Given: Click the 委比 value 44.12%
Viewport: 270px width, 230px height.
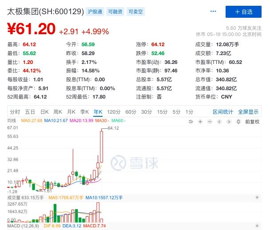Looking at the screenshot, I should coord(32,71).
